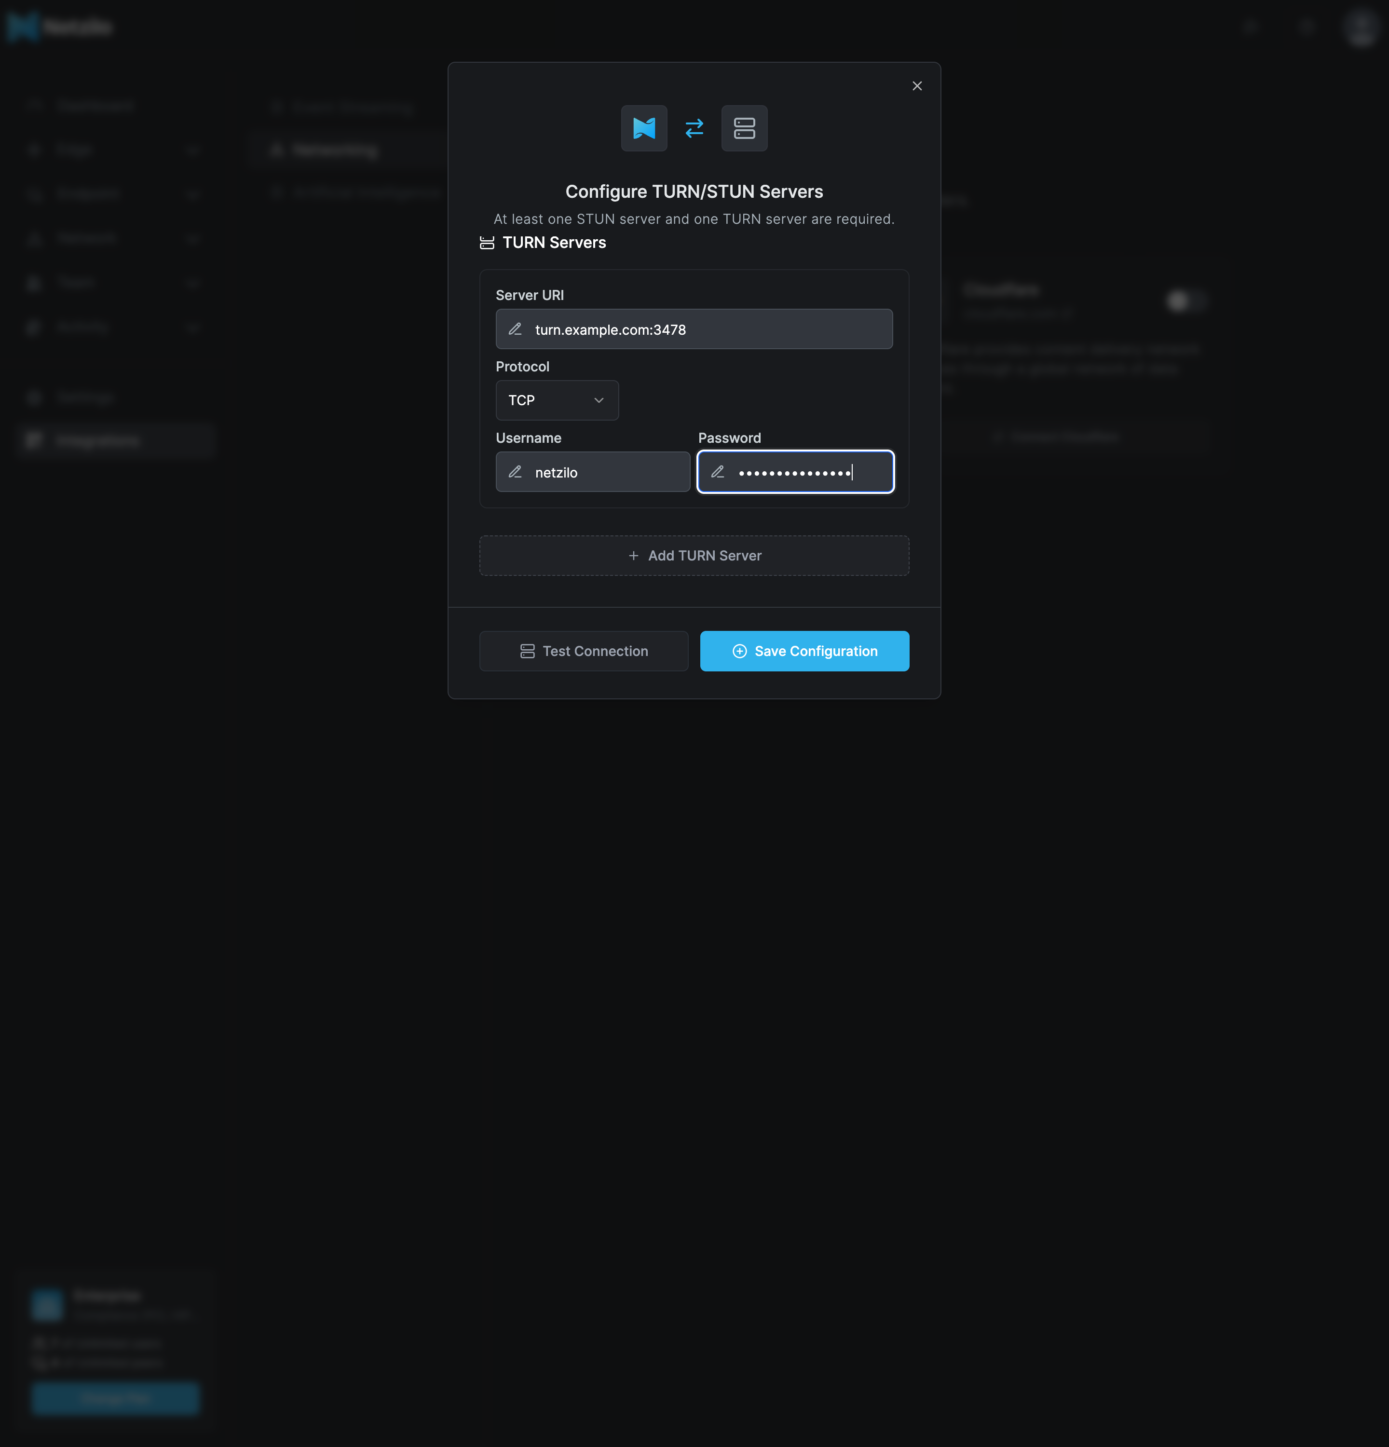The height and width of the screenshot is (1447, 1389).
Task: Click the Protocol label
Action: pyautogui.click(x=522, y=367)
